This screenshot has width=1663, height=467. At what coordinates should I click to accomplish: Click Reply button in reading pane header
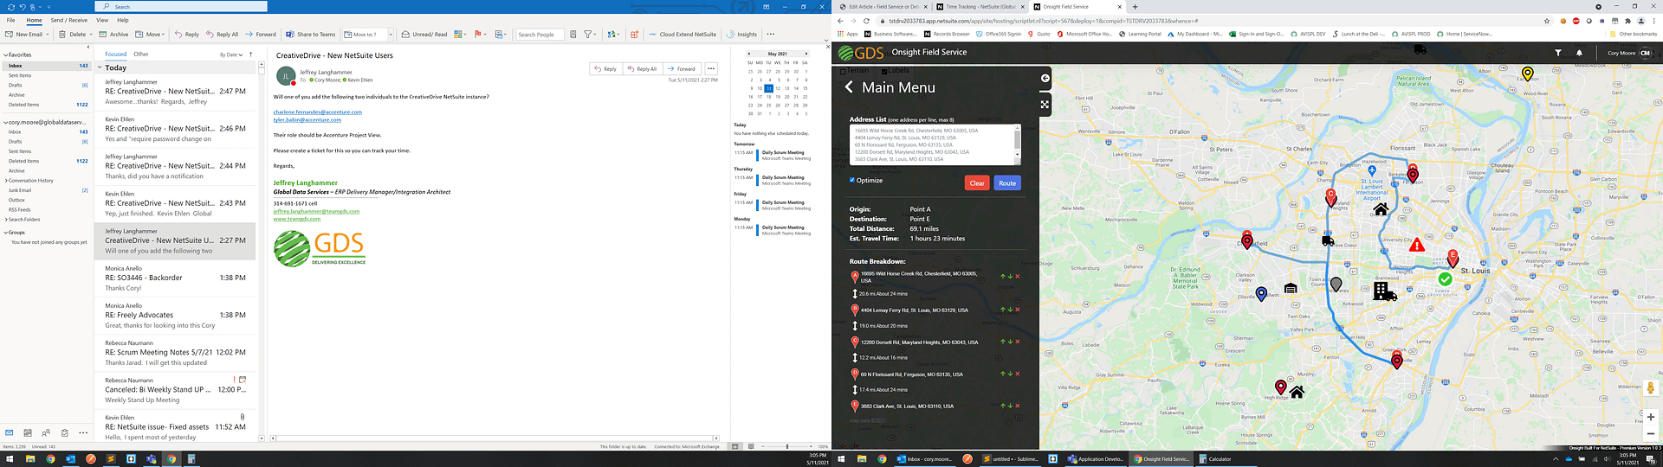click(605, 68)
